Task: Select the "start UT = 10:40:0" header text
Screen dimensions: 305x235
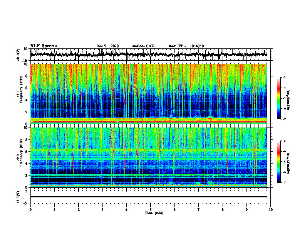Action: tap(186, 46)
